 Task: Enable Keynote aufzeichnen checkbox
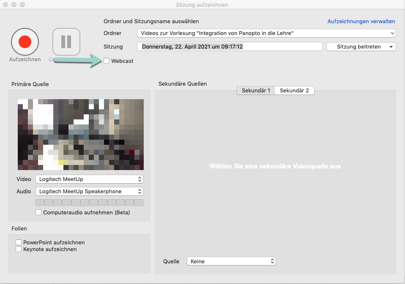pyautogui.click(x=19, y=249)
